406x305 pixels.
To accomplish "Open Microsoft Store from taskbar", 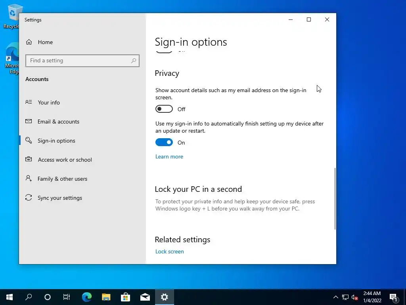I will click(126, 297).
